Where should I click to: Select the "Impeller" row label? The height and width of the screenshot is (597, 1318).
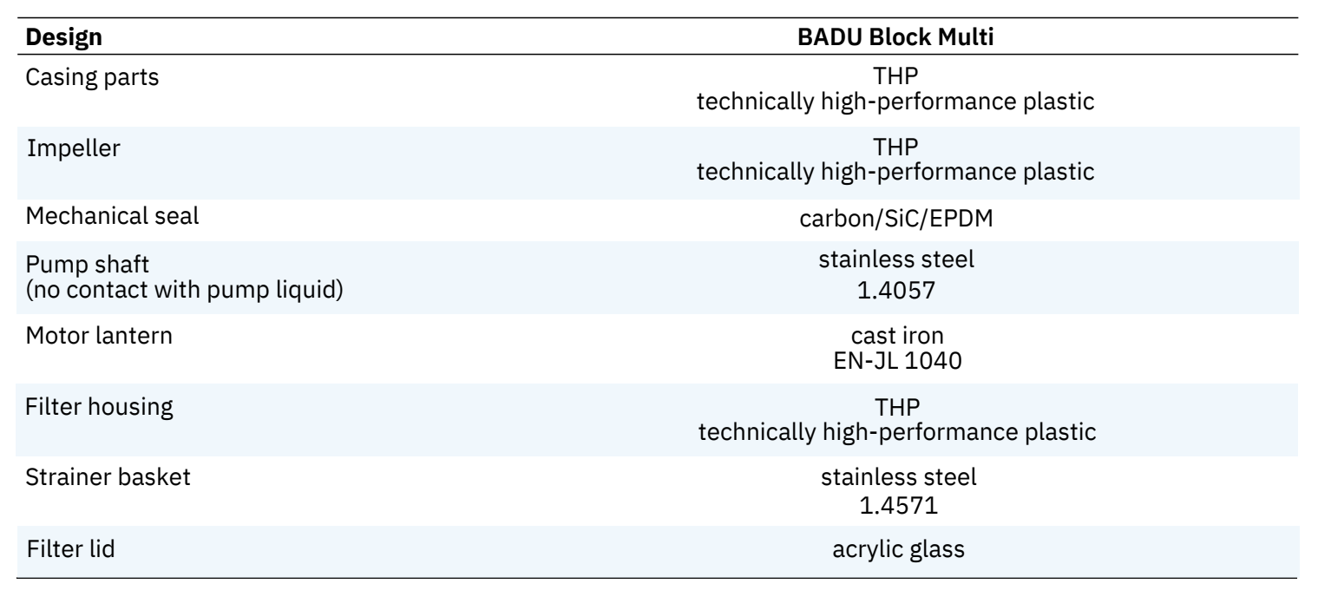[x=73, y=148]
